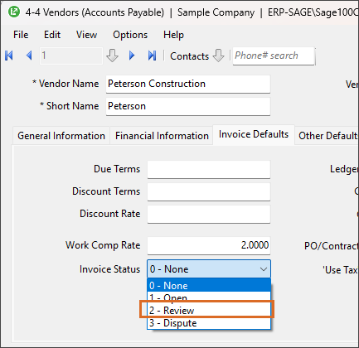Open the Edit menu
Image resolution: width=359 pixels, height=348 pixels.
click(x=52, y=35)
